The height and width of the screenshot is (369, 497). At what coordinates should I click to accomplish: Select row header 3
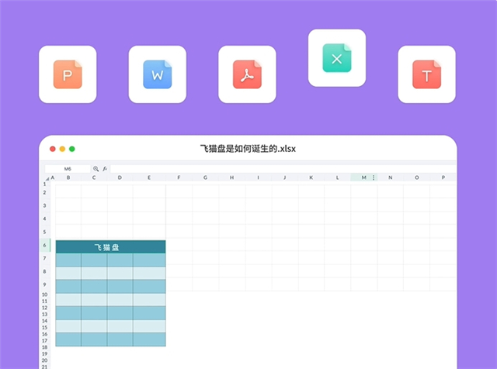(x=45, y=205)
